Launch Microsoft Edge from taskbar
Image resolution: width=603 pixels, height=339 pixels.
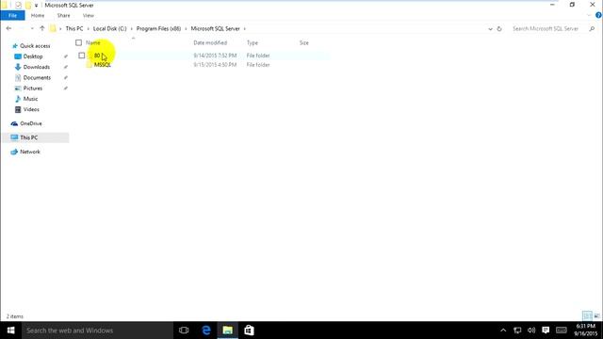click(206, 331)
